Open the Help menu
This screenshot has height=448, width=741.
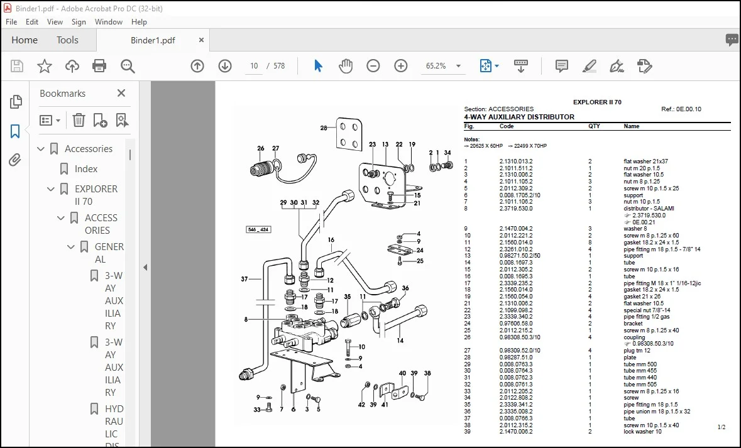click(139, 22)
